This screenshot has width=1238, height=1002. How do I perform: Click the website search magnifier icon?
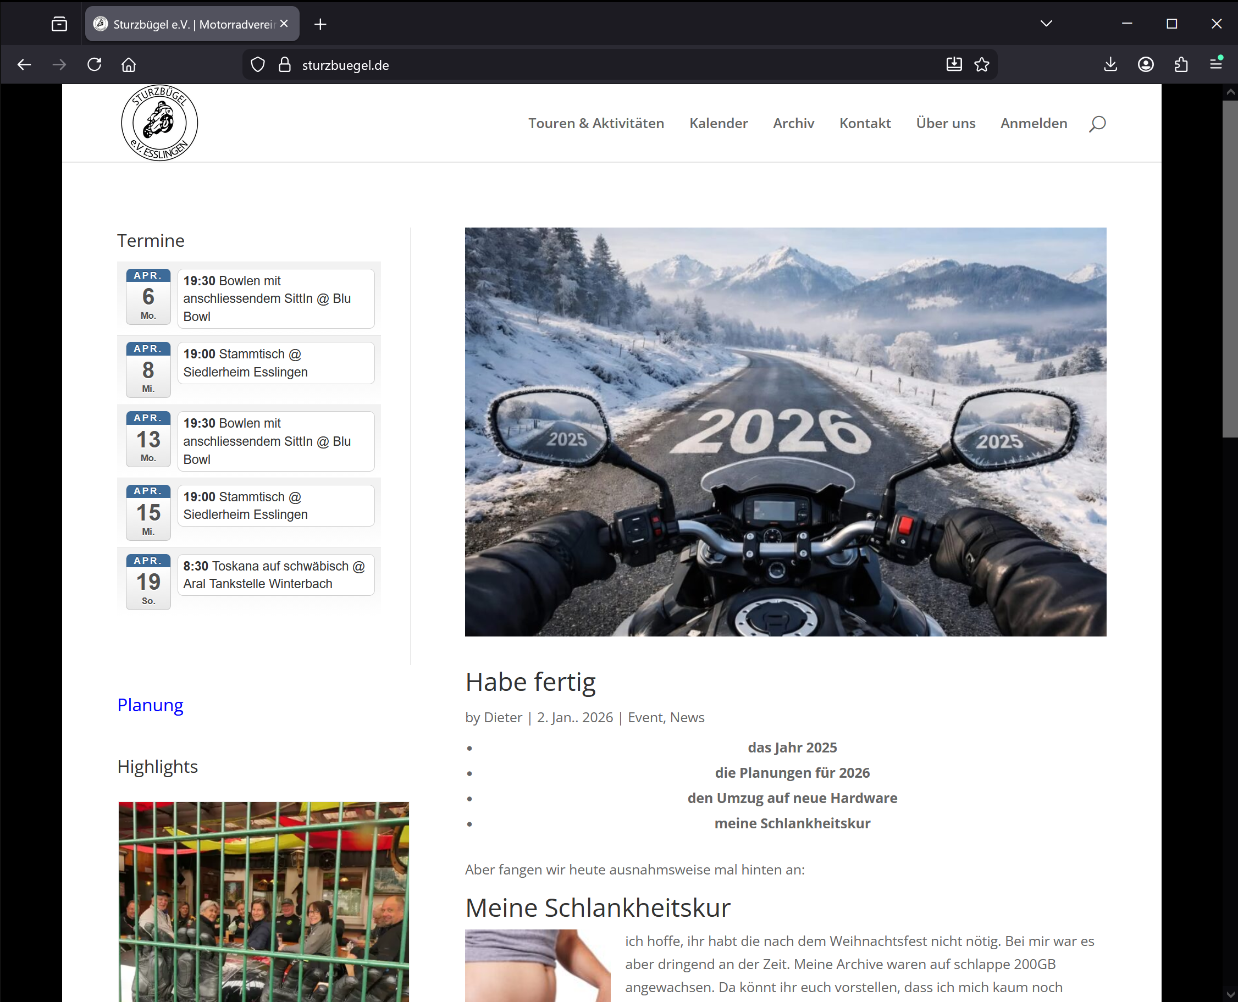coord(1097,124)
